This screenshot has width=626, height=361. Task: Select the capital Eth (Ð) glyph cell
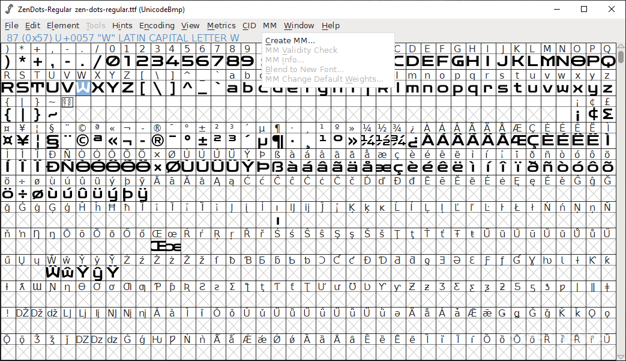point(52,167)
